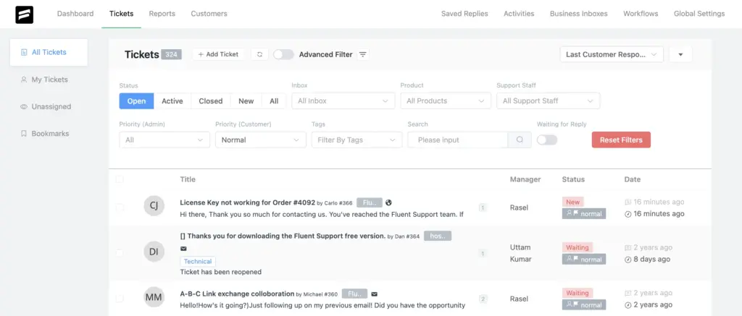Open the All Products dropdown
Screen dimensions: 742x316
click(x=446, y=101)
